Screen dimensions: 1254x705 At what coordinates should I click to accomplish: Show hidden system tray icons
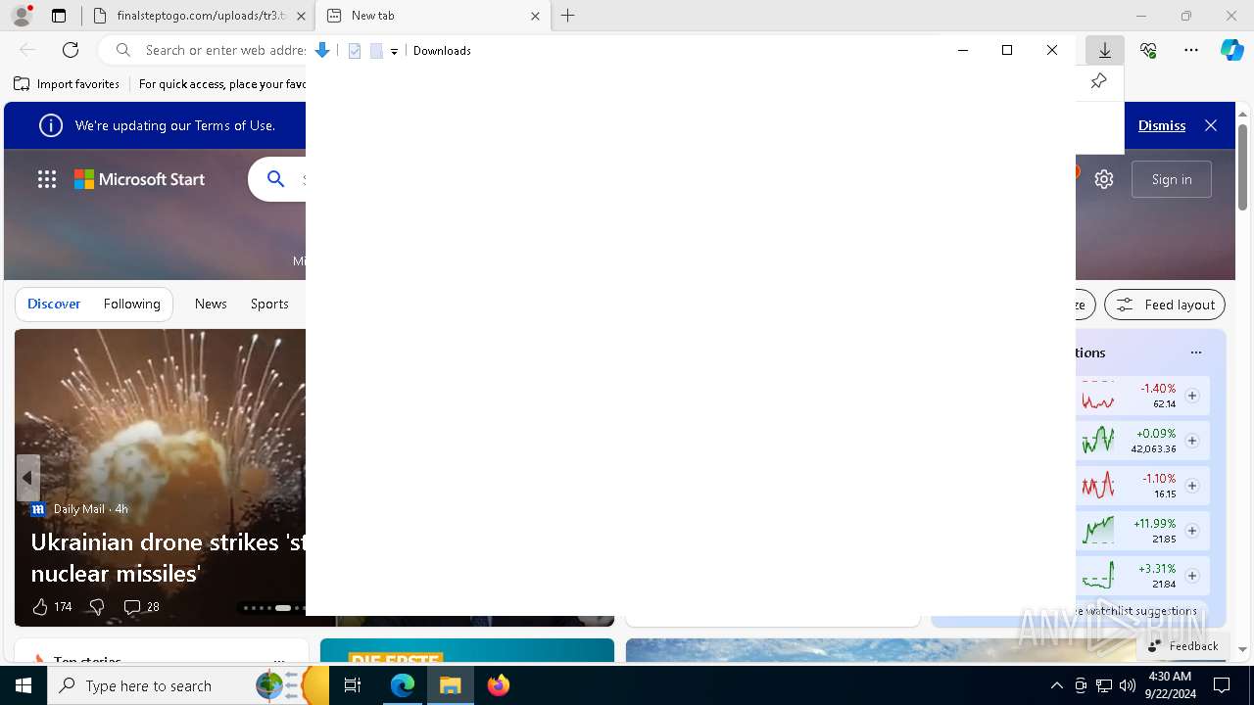tap(1056, 685)
